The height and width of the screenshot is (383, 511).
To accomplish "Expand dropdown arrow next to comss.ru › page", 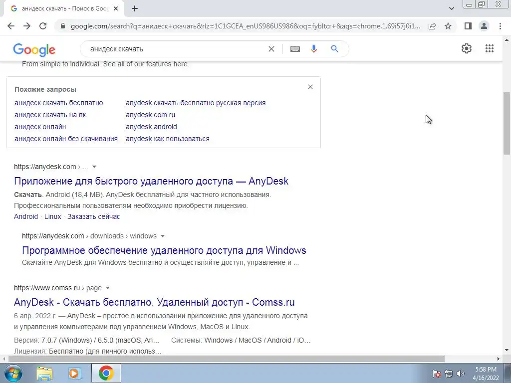I will click(108, 288).
